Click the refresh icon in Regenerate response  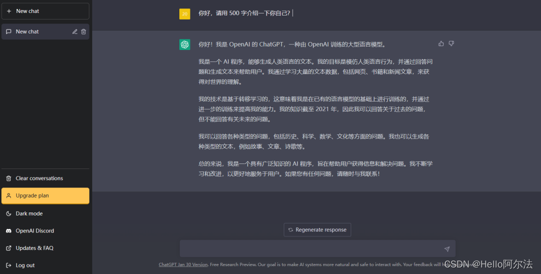coord(291,230)
